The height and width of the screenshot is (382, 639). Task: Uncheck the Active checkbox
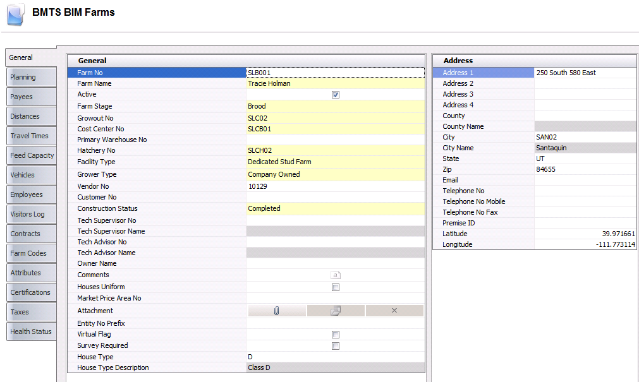pos(336,95)
